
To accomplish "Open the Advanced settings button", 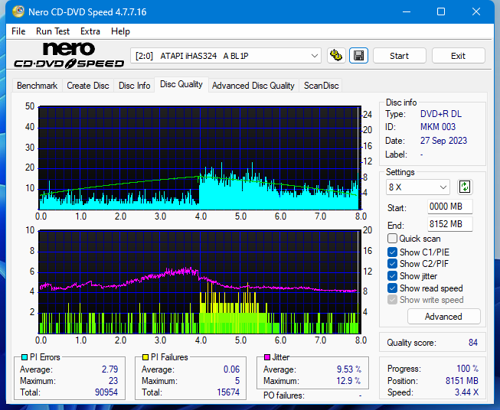I will point(443,317).
